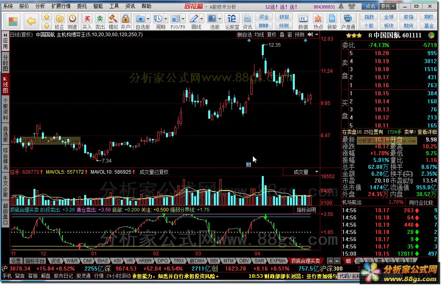Image resolution: width=441 pixels, height=285 pixels.
Task: Select the 画线 drawing tool
Action: pyautogui.click(x=194, y=19)
